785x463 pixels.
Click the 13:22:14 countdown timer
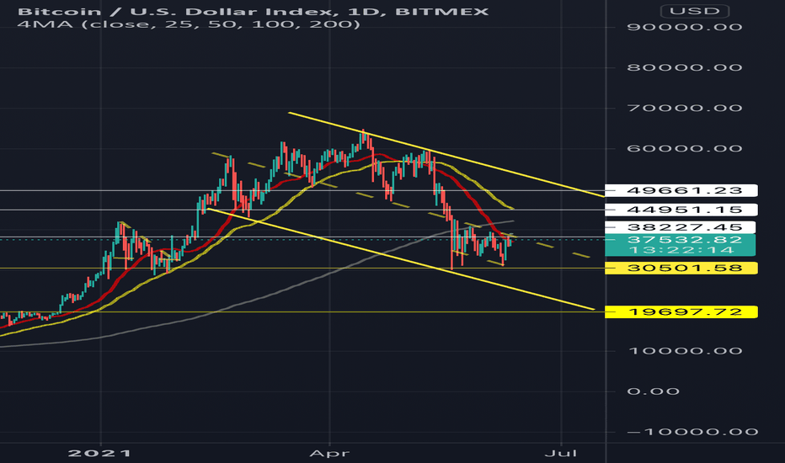[681, 250]
